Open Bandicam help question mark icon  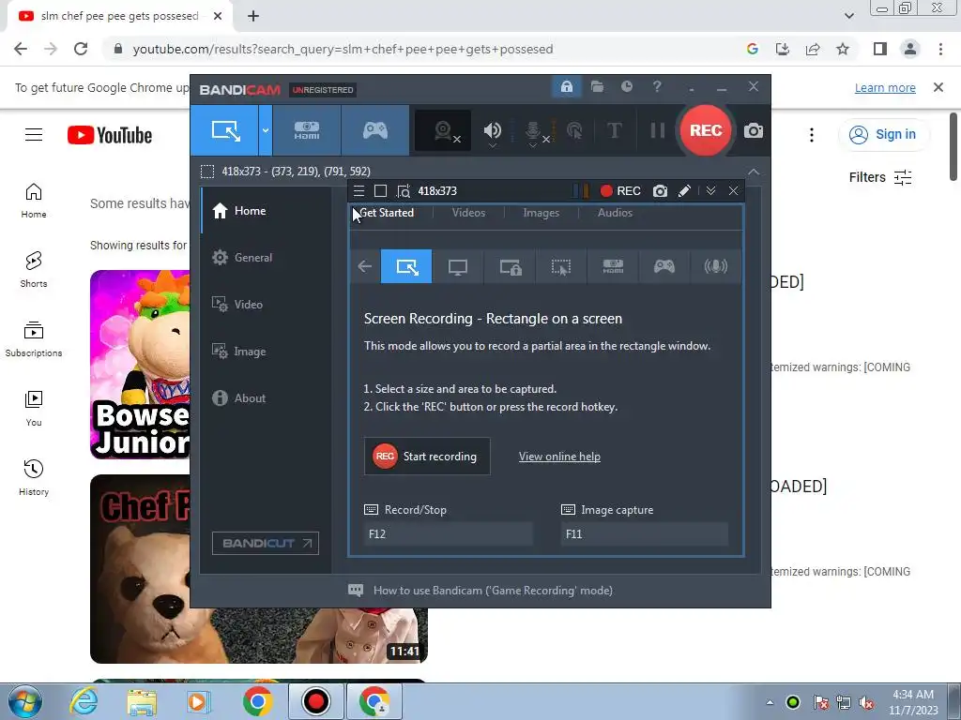[657, 87]
